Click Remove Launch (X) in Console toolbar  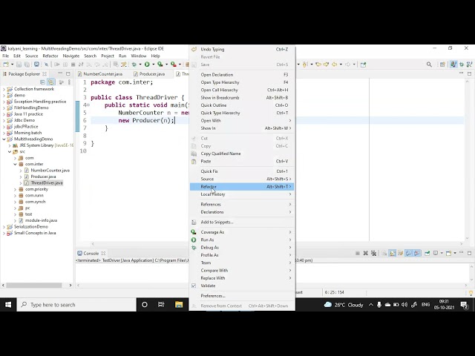pyautogui.click(x=366, y=253)
